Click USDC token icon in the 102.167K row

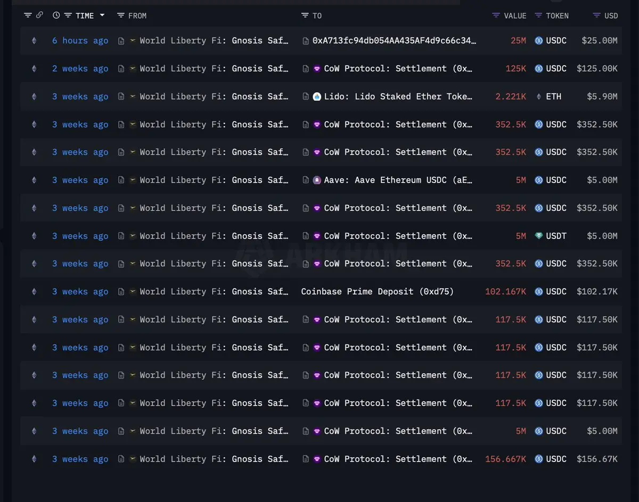[x=538, y=291]
